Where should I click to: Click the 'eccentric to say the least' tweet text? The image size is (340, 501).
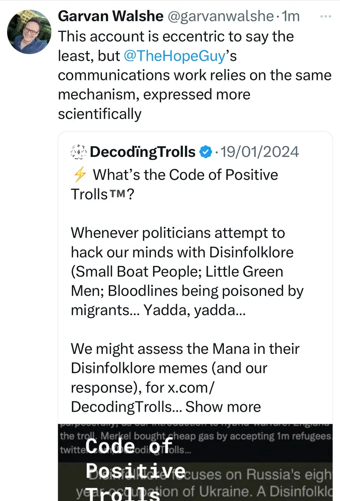point(176,36)
